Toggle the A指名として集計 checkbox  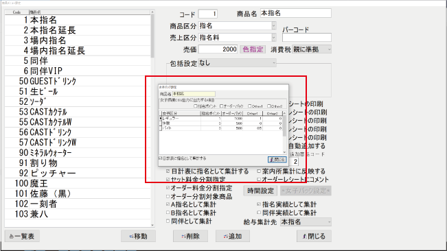168,204
